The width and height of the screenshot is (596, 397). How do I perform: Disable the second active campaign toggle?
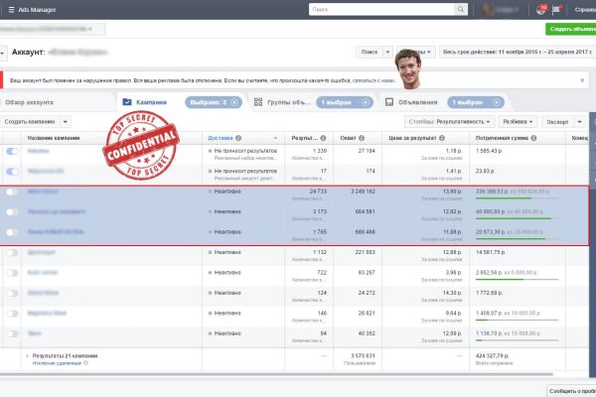click(12, 172)
